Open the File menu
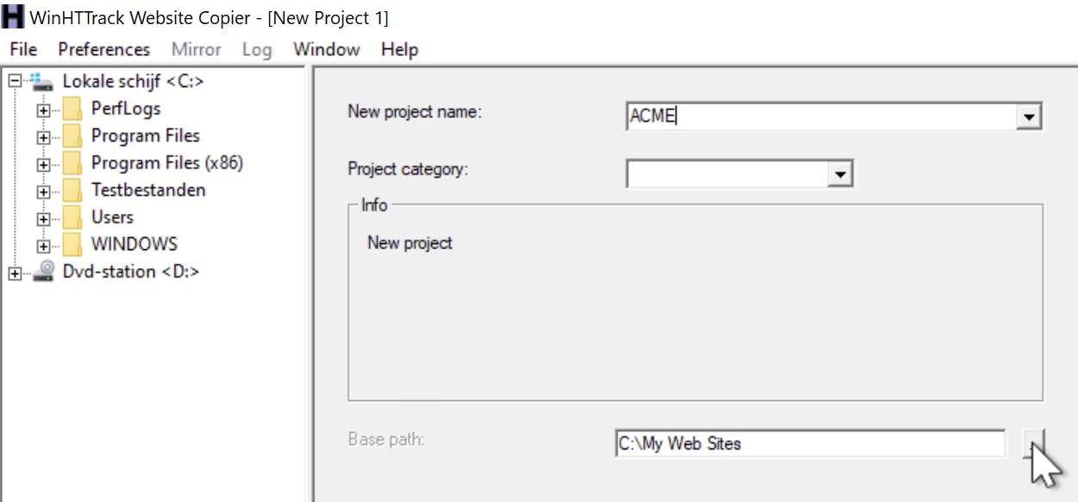 (23, 49)
